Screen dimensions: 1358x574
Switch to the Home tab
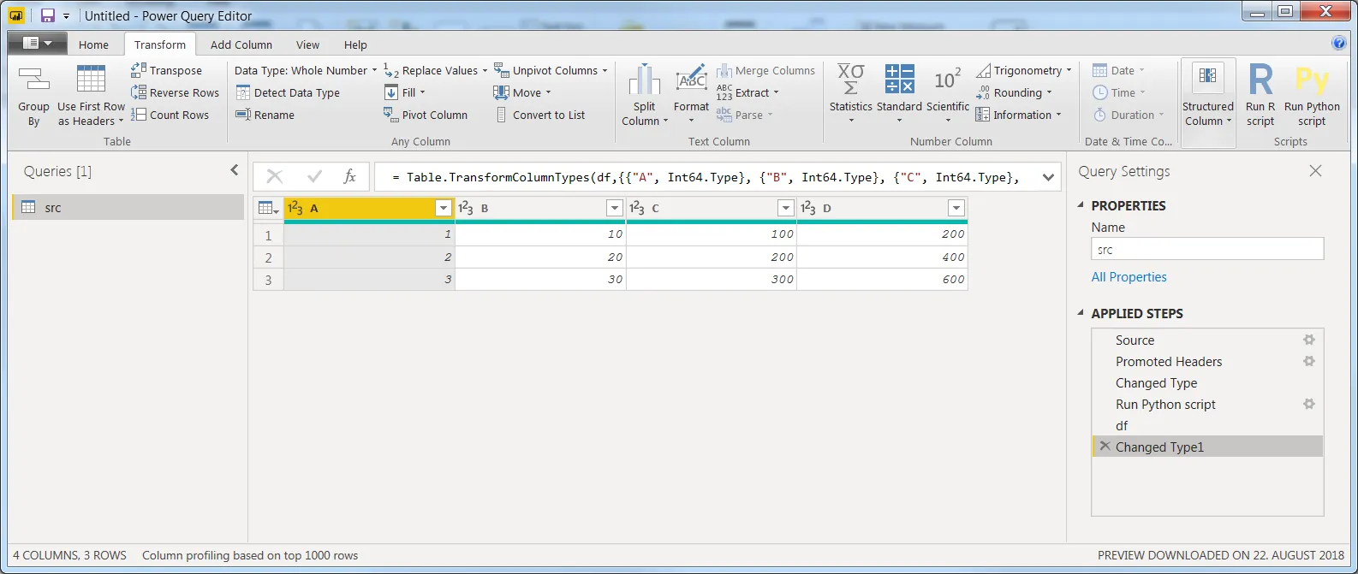93,44
